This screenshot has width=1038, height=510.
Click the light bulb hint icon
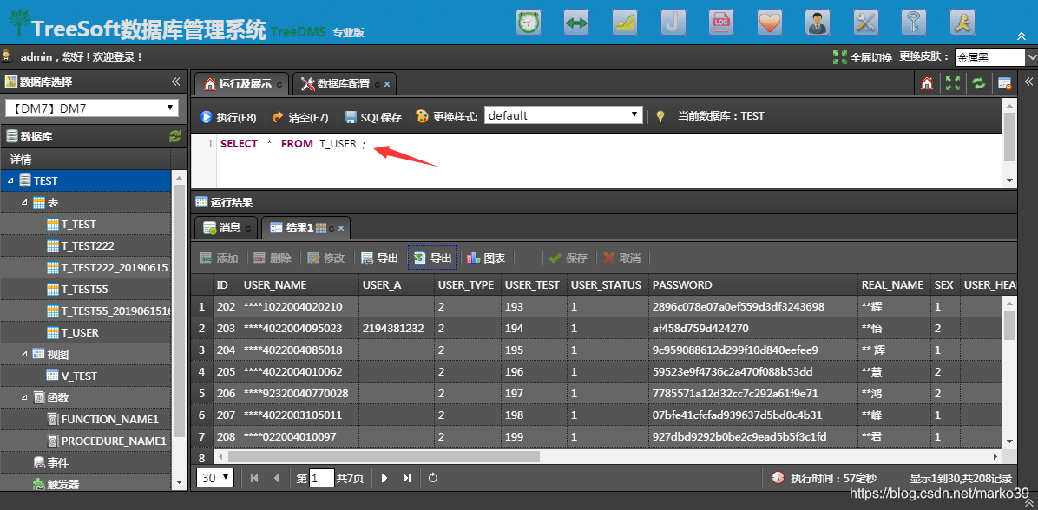click(x=660, y=116)
